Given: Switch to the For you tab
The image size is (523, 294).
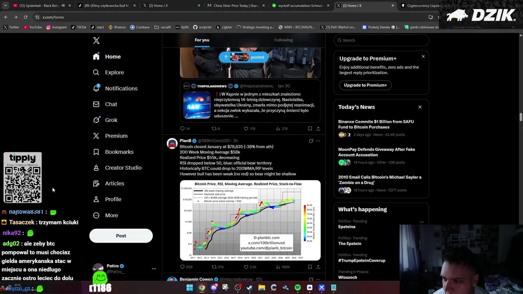Looking at the screenshot, I should (202, 40).
